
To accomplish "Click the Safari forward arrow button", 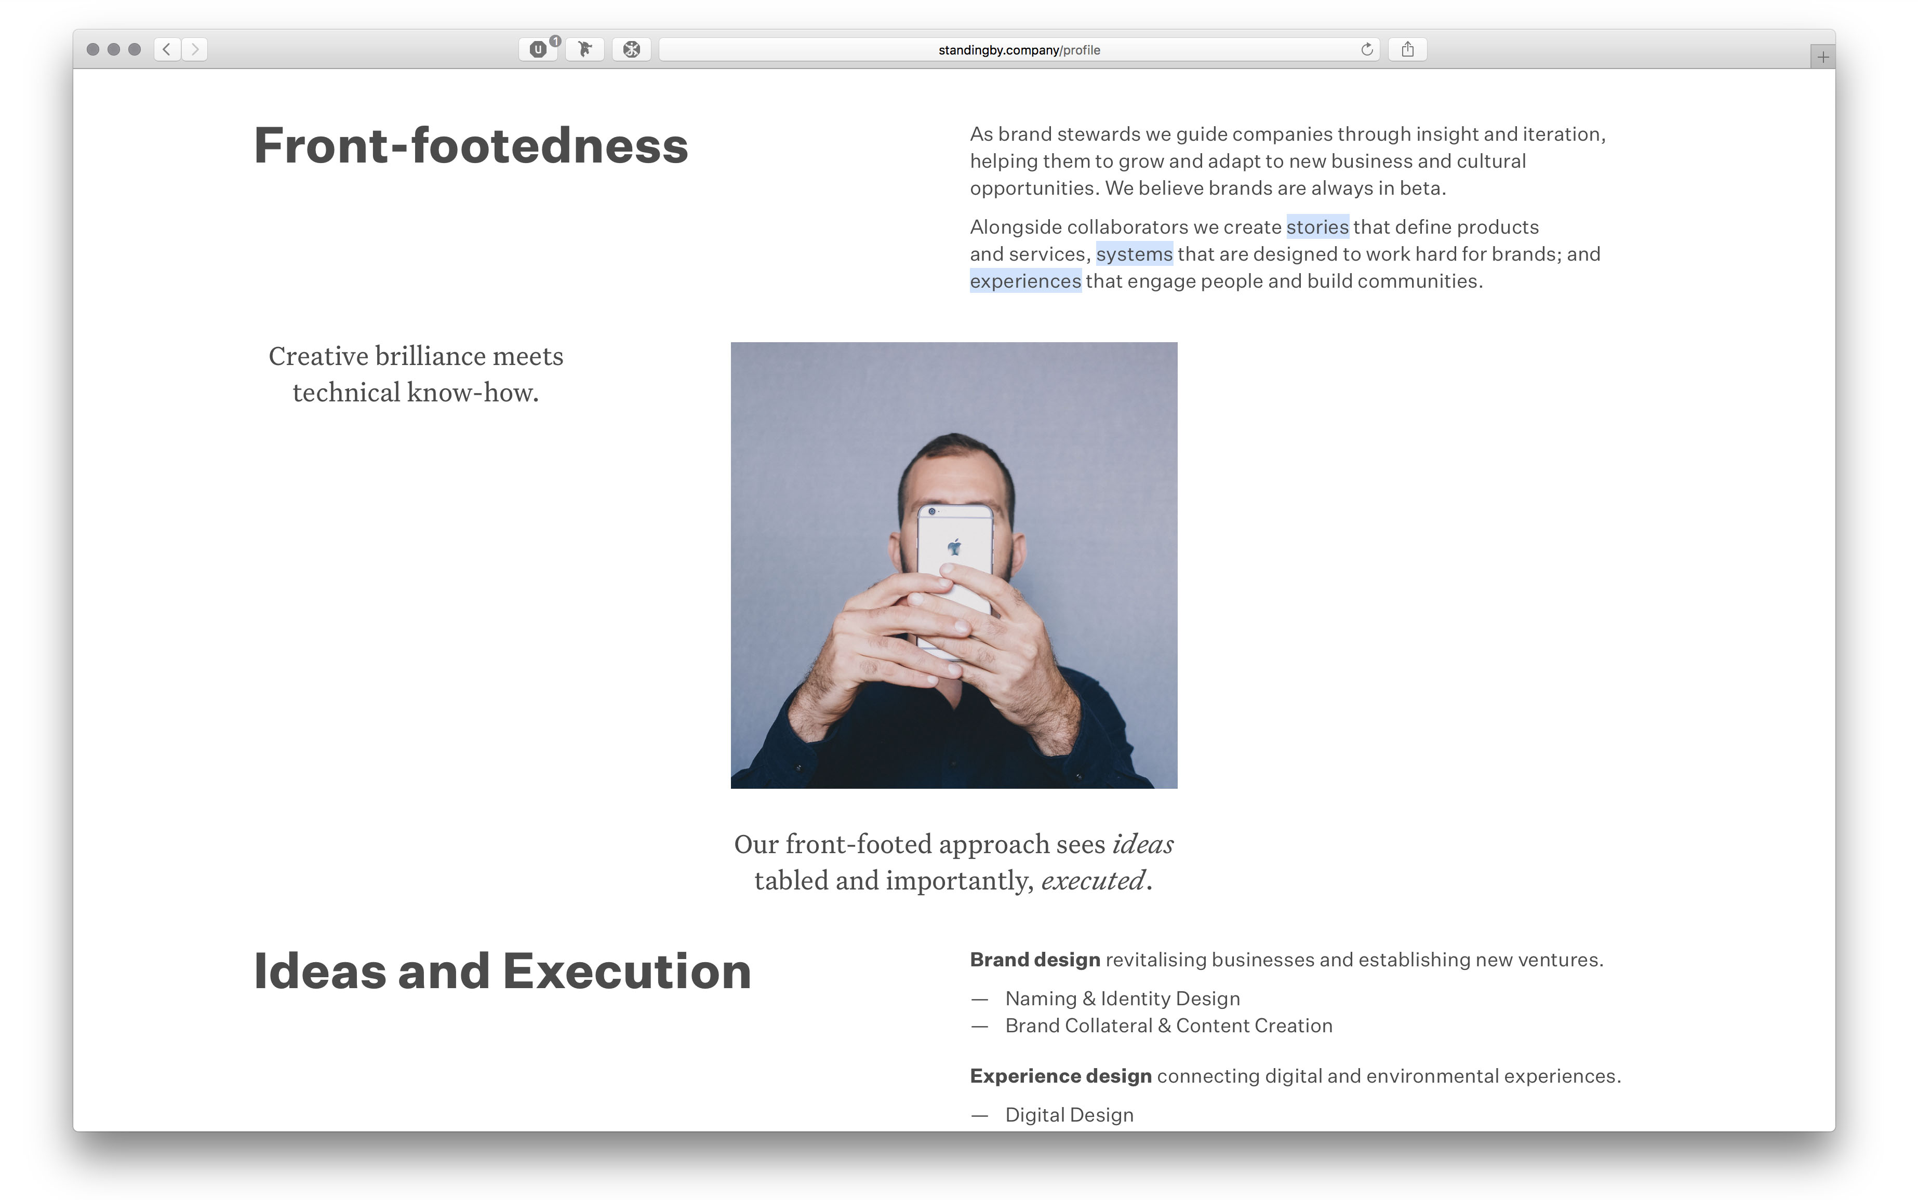I will point(195,49).
